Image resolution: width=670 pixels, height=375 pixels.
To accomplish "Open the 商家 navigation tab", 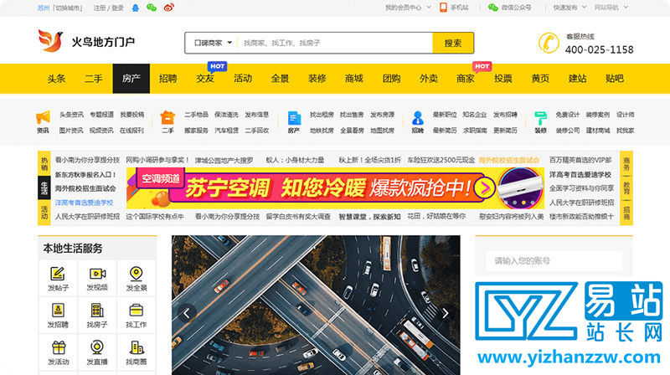I will (466, 79).
